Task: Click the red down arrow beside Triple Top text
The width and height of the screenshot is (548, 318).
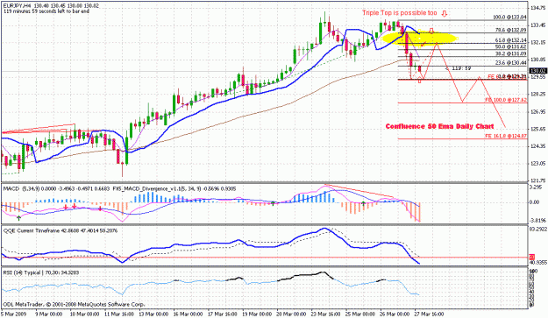Action: click(444, 14)
